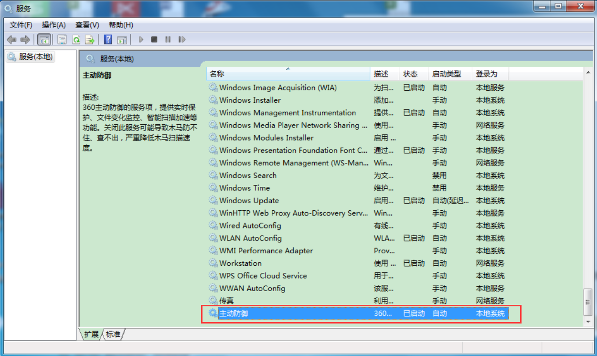
Task: Sort by the 启动类型 column header
Action: [x=450, y=74]
